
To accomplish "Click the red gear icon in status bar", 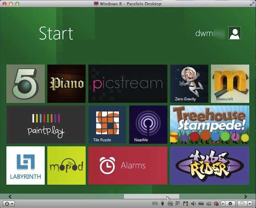I will point(216,204).
